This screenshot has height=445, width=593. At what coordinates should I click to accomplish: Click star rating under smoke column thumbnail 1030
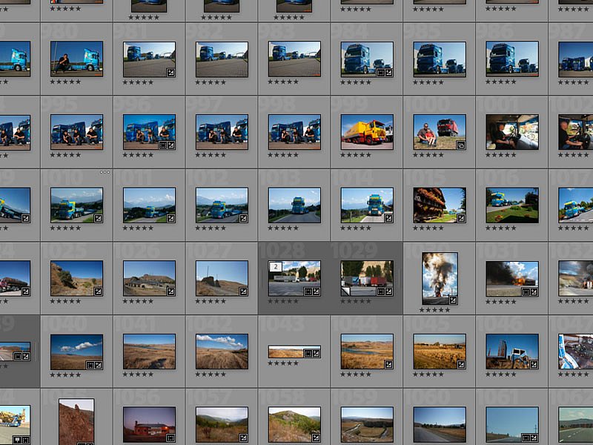[x=434, y=310]
